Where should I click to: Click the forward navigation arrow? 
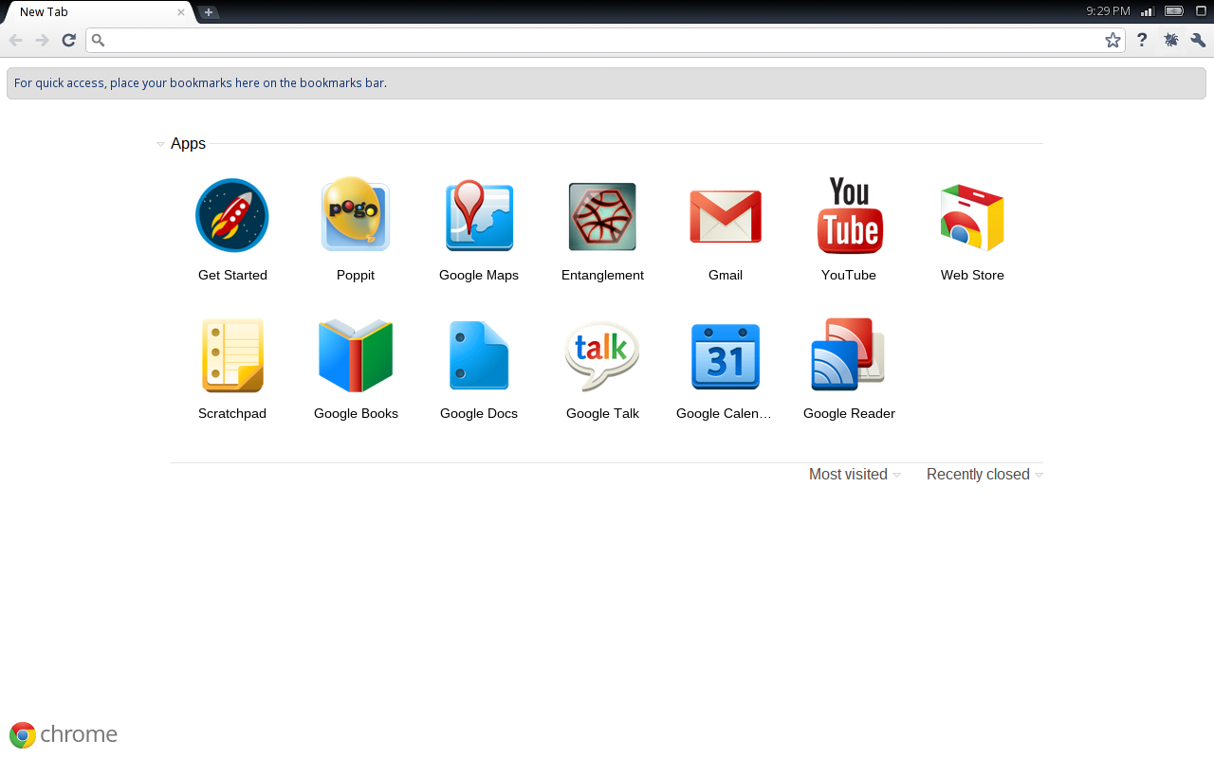42,40
